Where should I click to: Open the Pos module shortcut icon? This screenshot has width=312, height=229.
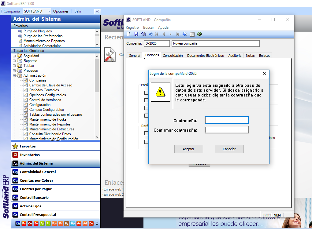click(54, 224)
